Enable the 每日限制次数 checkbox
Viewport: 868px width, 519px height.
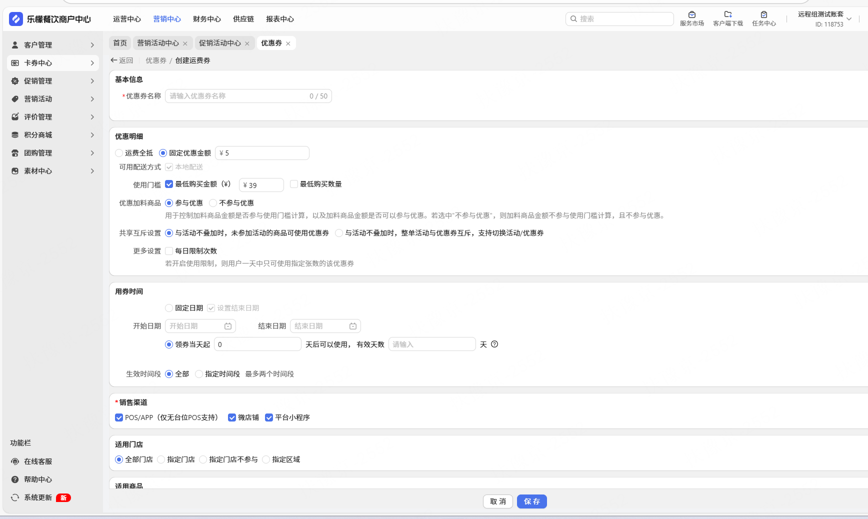click(169, 251)
